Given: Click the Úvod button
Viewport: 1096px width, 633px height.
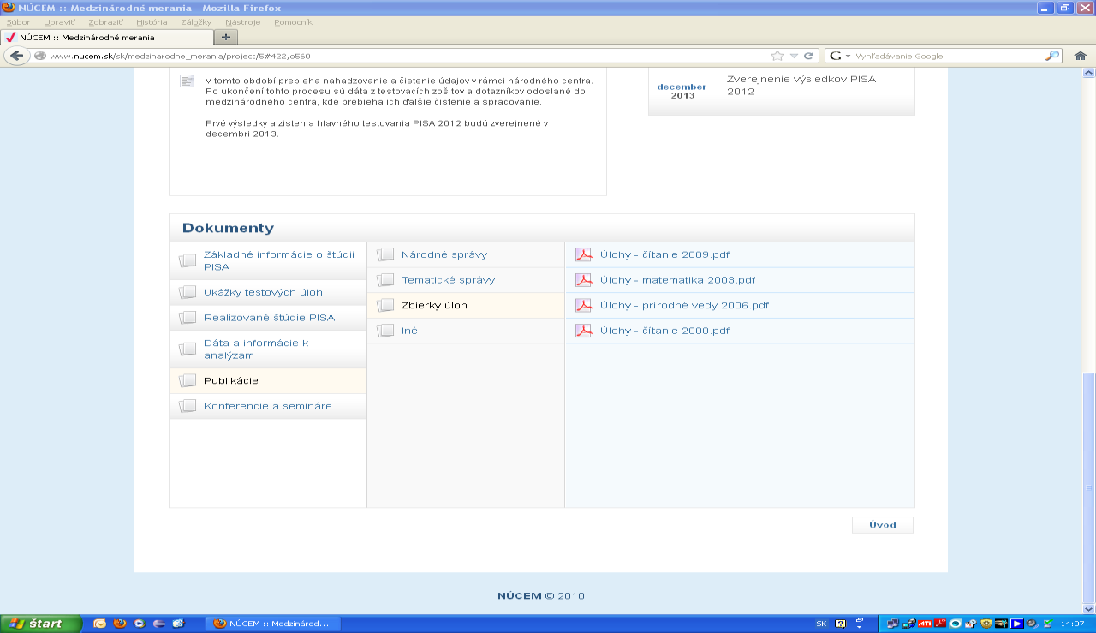Looking at the screenshot, I should pos(883,525).
